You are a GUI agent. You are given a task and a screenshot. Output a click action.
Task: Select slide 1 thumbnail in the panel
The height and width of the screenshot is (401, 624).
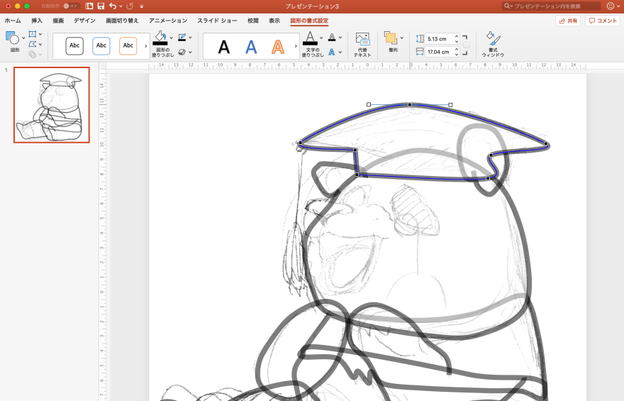(x=52, y=105)
